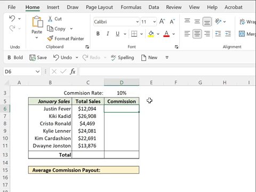Select Average Commission Payout cell

click(84, 170)
